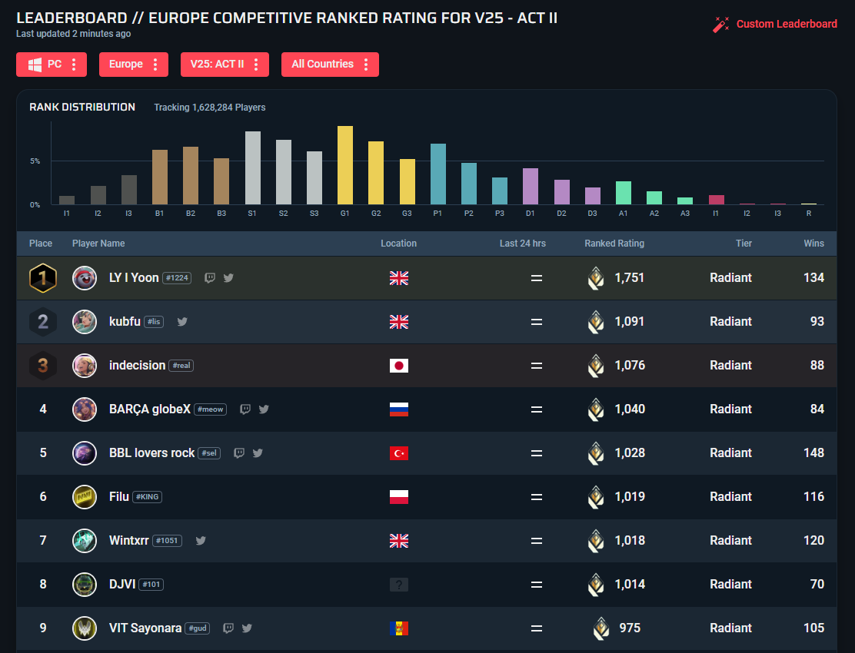This screenshot has height=653, width=855.
Task: Open the Custom Leaderboard link
Action: tap(786, 24)
